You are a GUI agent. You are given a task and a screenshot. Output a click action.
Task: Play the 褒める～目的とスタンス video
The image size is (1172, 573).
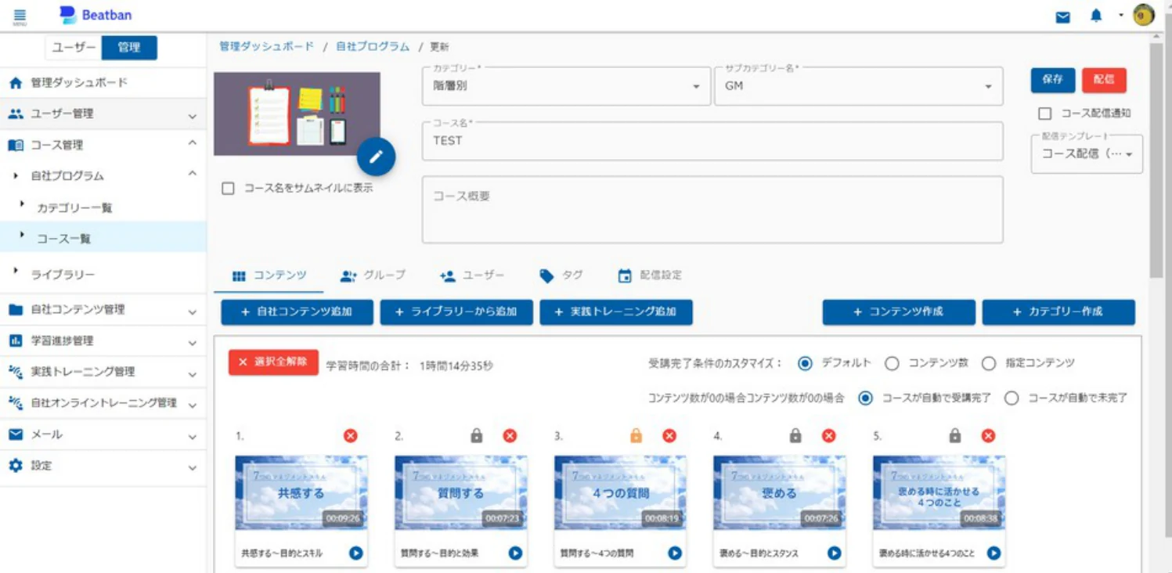(x=834, y=553)
